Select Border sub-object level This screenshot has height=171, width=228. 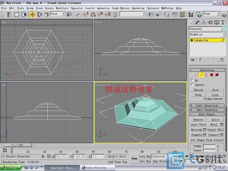(x=206, y=75)
